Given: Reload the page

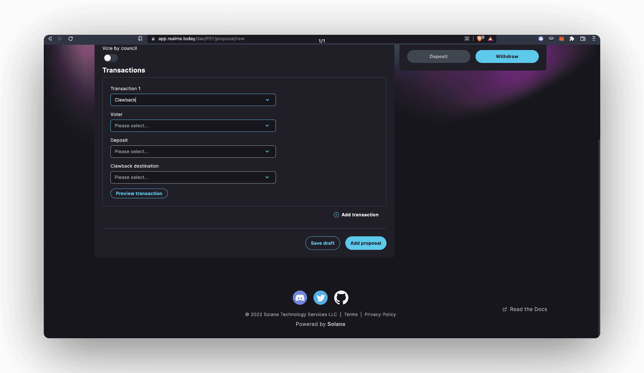Looking at the screenshot, I should pyautogui.click(x=71, y=39).
